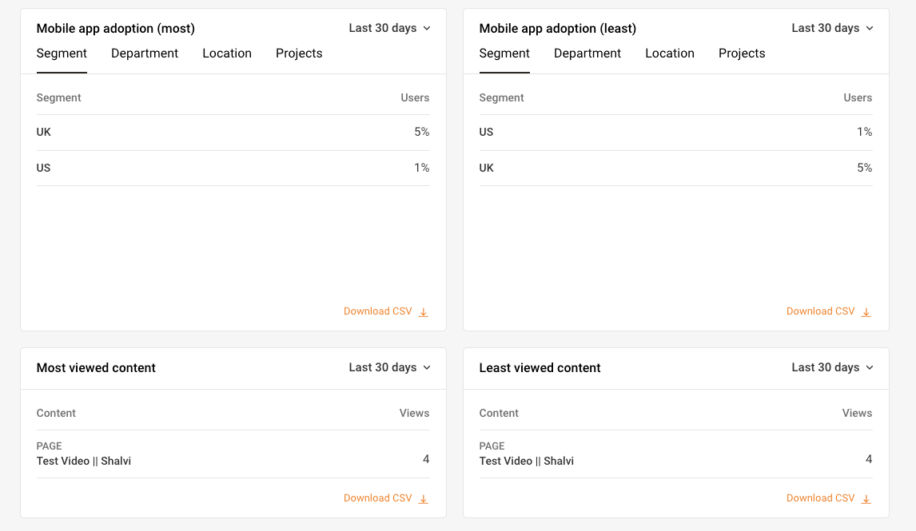916x531 pixels.
Task: Select the UK row in adoption (most)
Action: 233,131
